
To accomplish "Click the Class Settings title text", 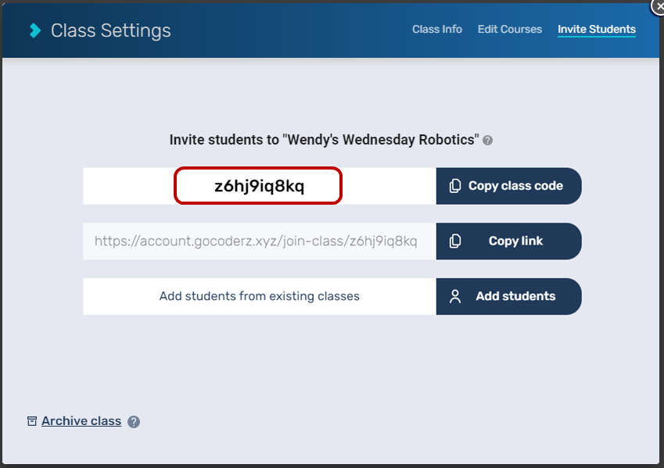I will pyautogui.click(x=110, y=30).
